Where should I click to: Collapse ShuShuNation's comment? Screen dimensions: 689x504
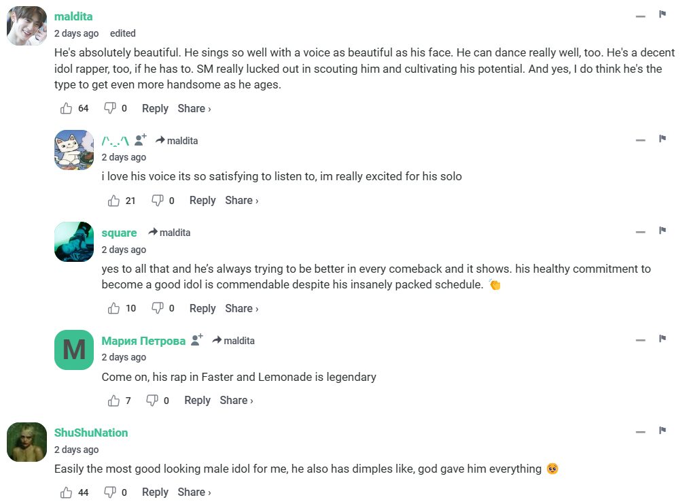[640, 432]
